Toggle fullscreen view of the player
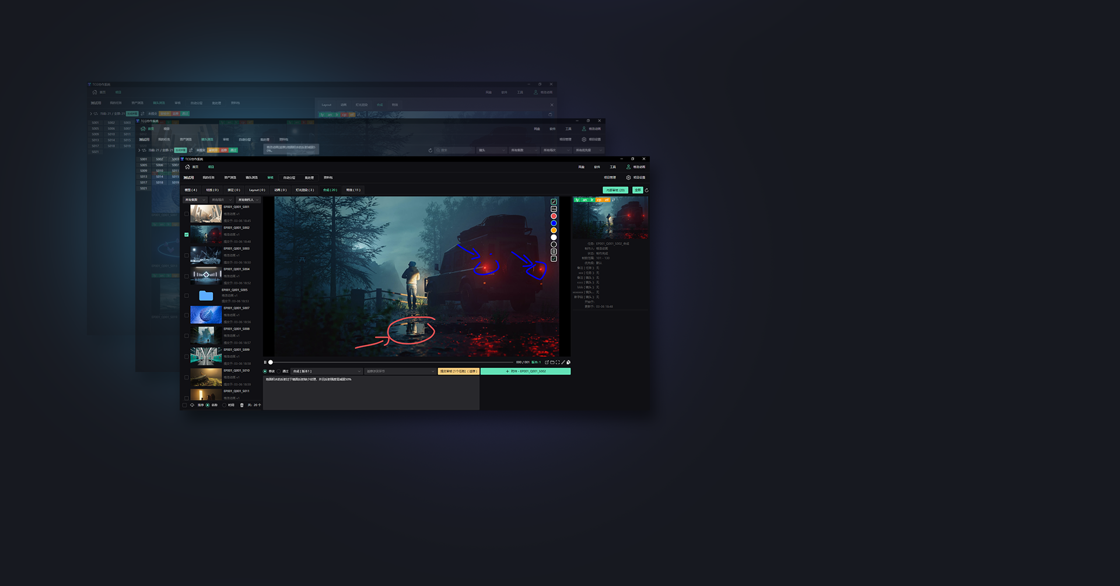This screenshot has height=586, width=1120. [x=558, y=362]
